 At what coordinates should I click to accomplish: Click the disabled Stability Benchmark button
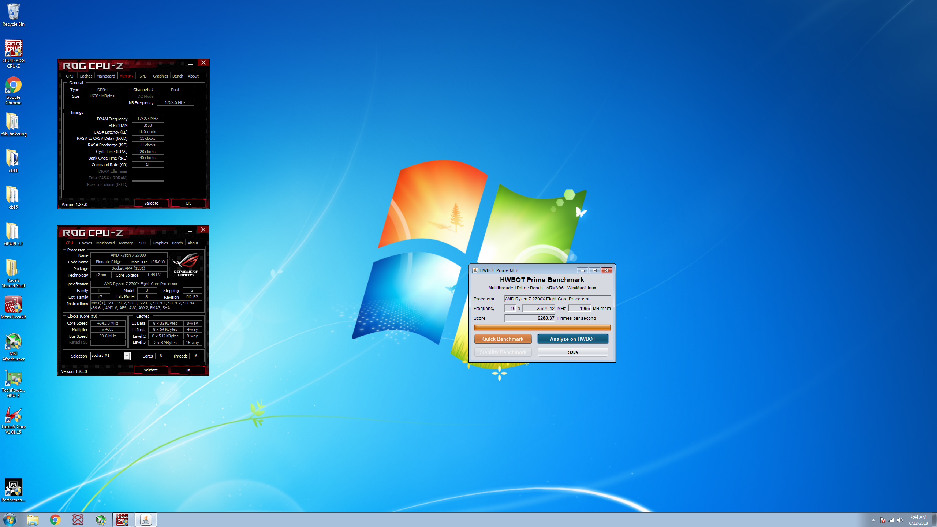[x=503, y=352]
